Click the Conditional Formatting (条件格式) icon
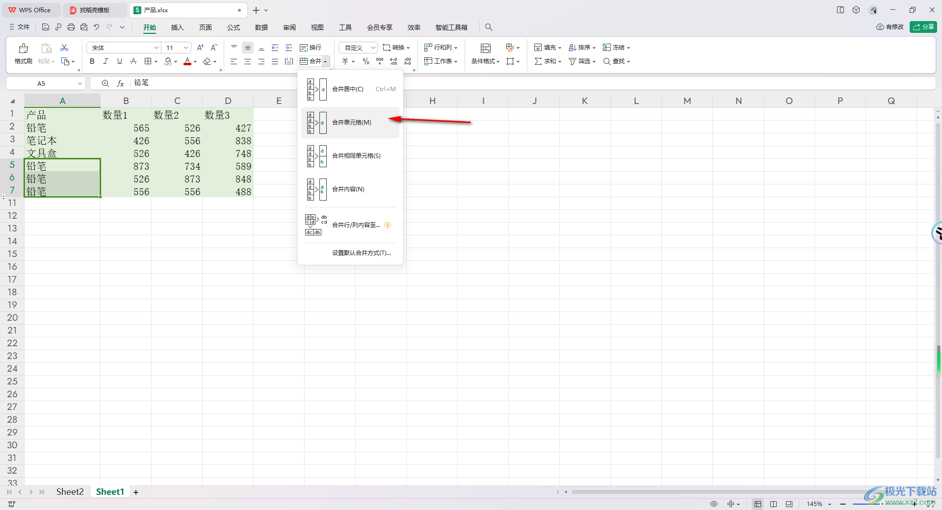The width and height of the screenshot is (942, 510). [485, 48]
